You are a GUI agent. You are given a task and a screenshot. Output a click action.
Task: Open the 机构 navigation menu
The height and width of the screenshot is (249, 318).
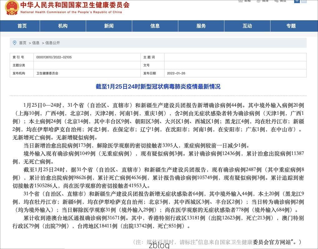tap(62, 26)
